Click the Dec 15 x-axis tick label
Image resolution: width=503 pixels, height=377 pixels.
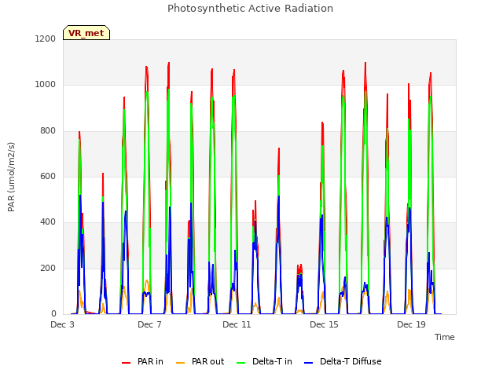(x=324, y=324)
